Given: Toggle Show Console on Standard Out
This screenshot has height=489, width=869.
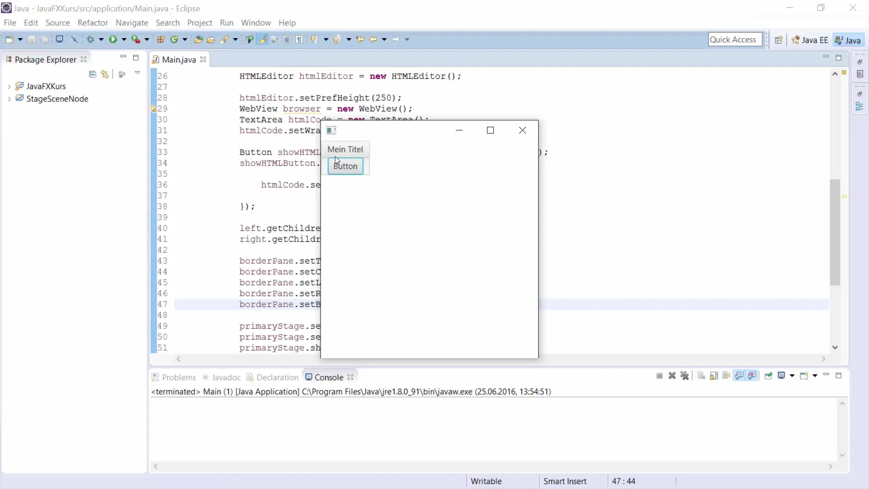Looking at the screenshot, I should pos(740,376).
